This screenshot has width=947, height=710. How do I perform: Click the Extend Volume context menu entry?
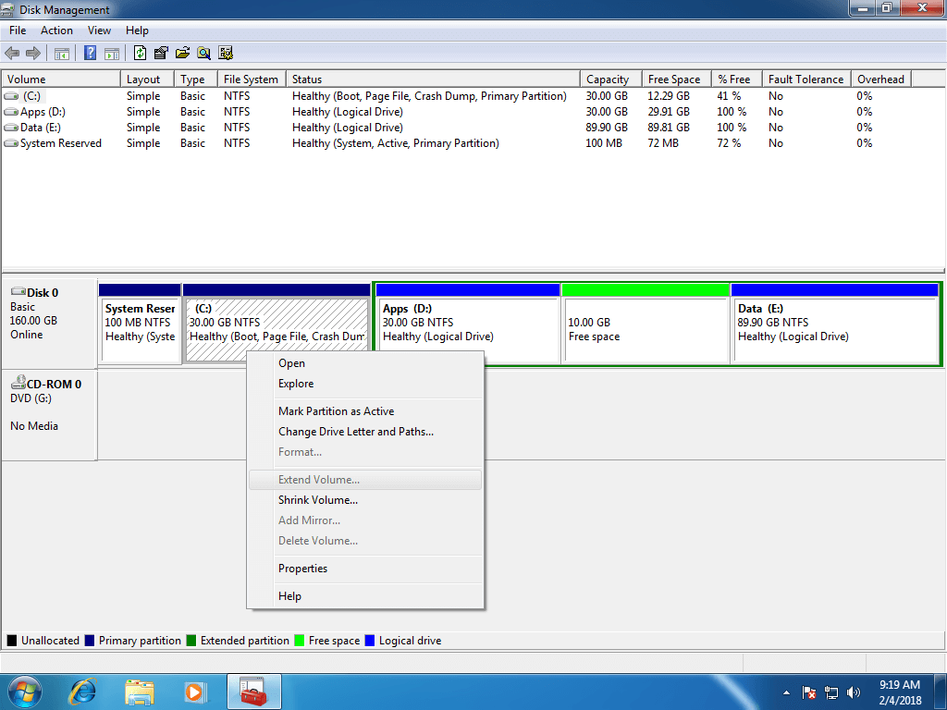pyautogui.click(x=365, y=480)
